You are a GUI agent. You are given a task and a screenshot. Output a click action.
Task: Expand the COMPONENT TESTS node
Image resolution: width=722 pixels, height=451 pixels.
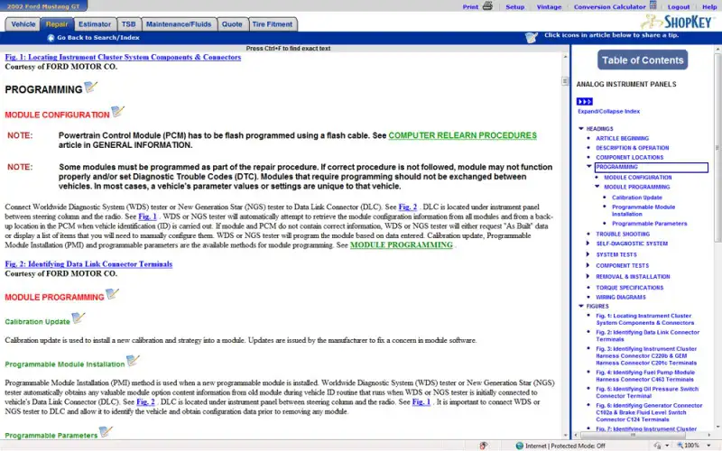(588, 265)
